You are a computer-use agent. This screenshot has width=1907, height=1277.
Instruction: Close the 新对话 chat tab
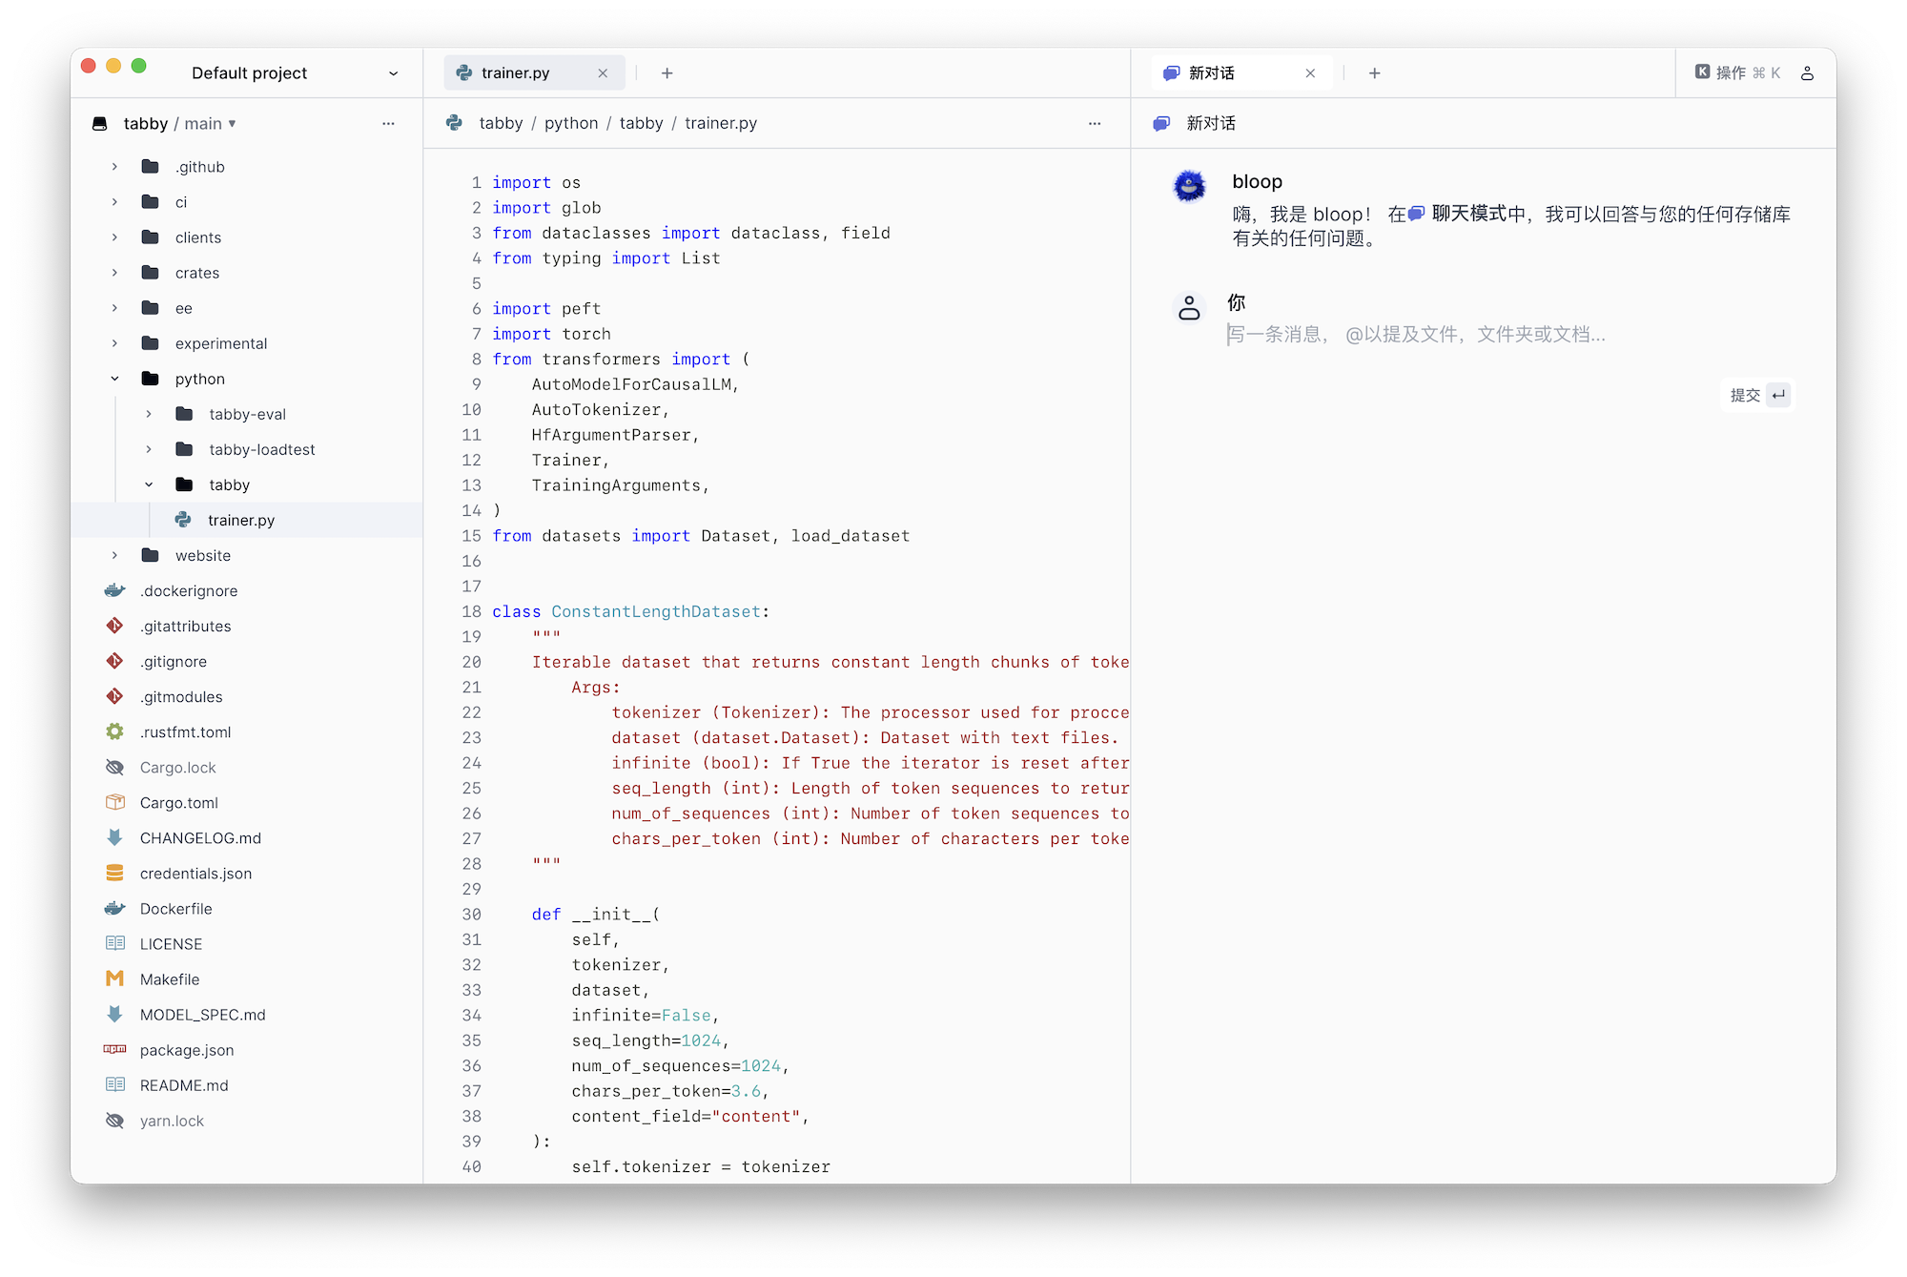[1310, 73]
